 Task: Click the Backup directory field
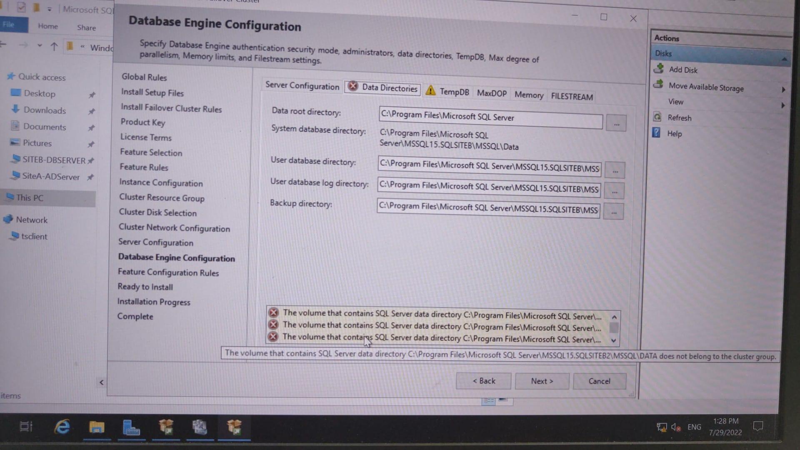point(489,208)
